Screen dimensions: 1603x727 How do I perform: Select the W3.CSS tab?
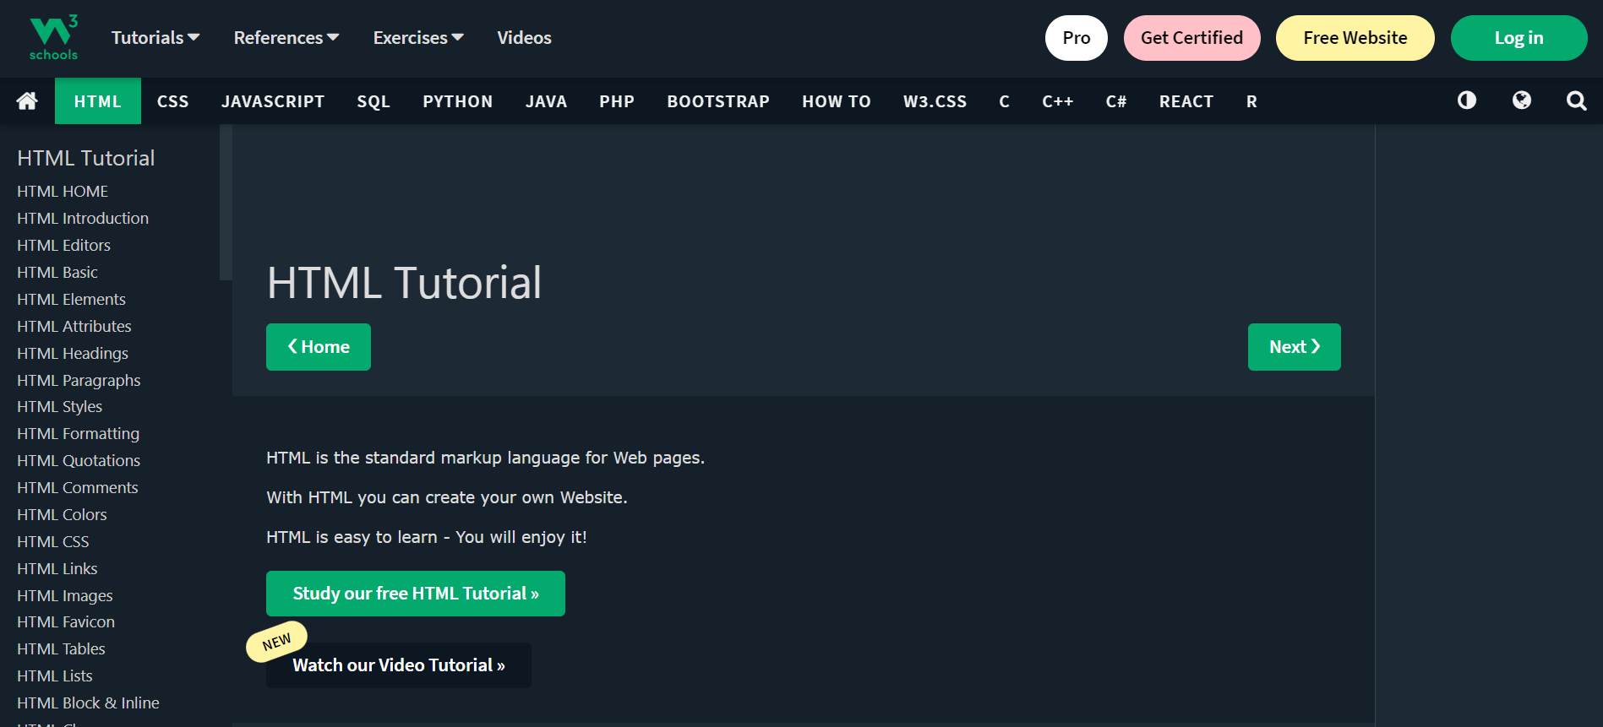(935, 101)
